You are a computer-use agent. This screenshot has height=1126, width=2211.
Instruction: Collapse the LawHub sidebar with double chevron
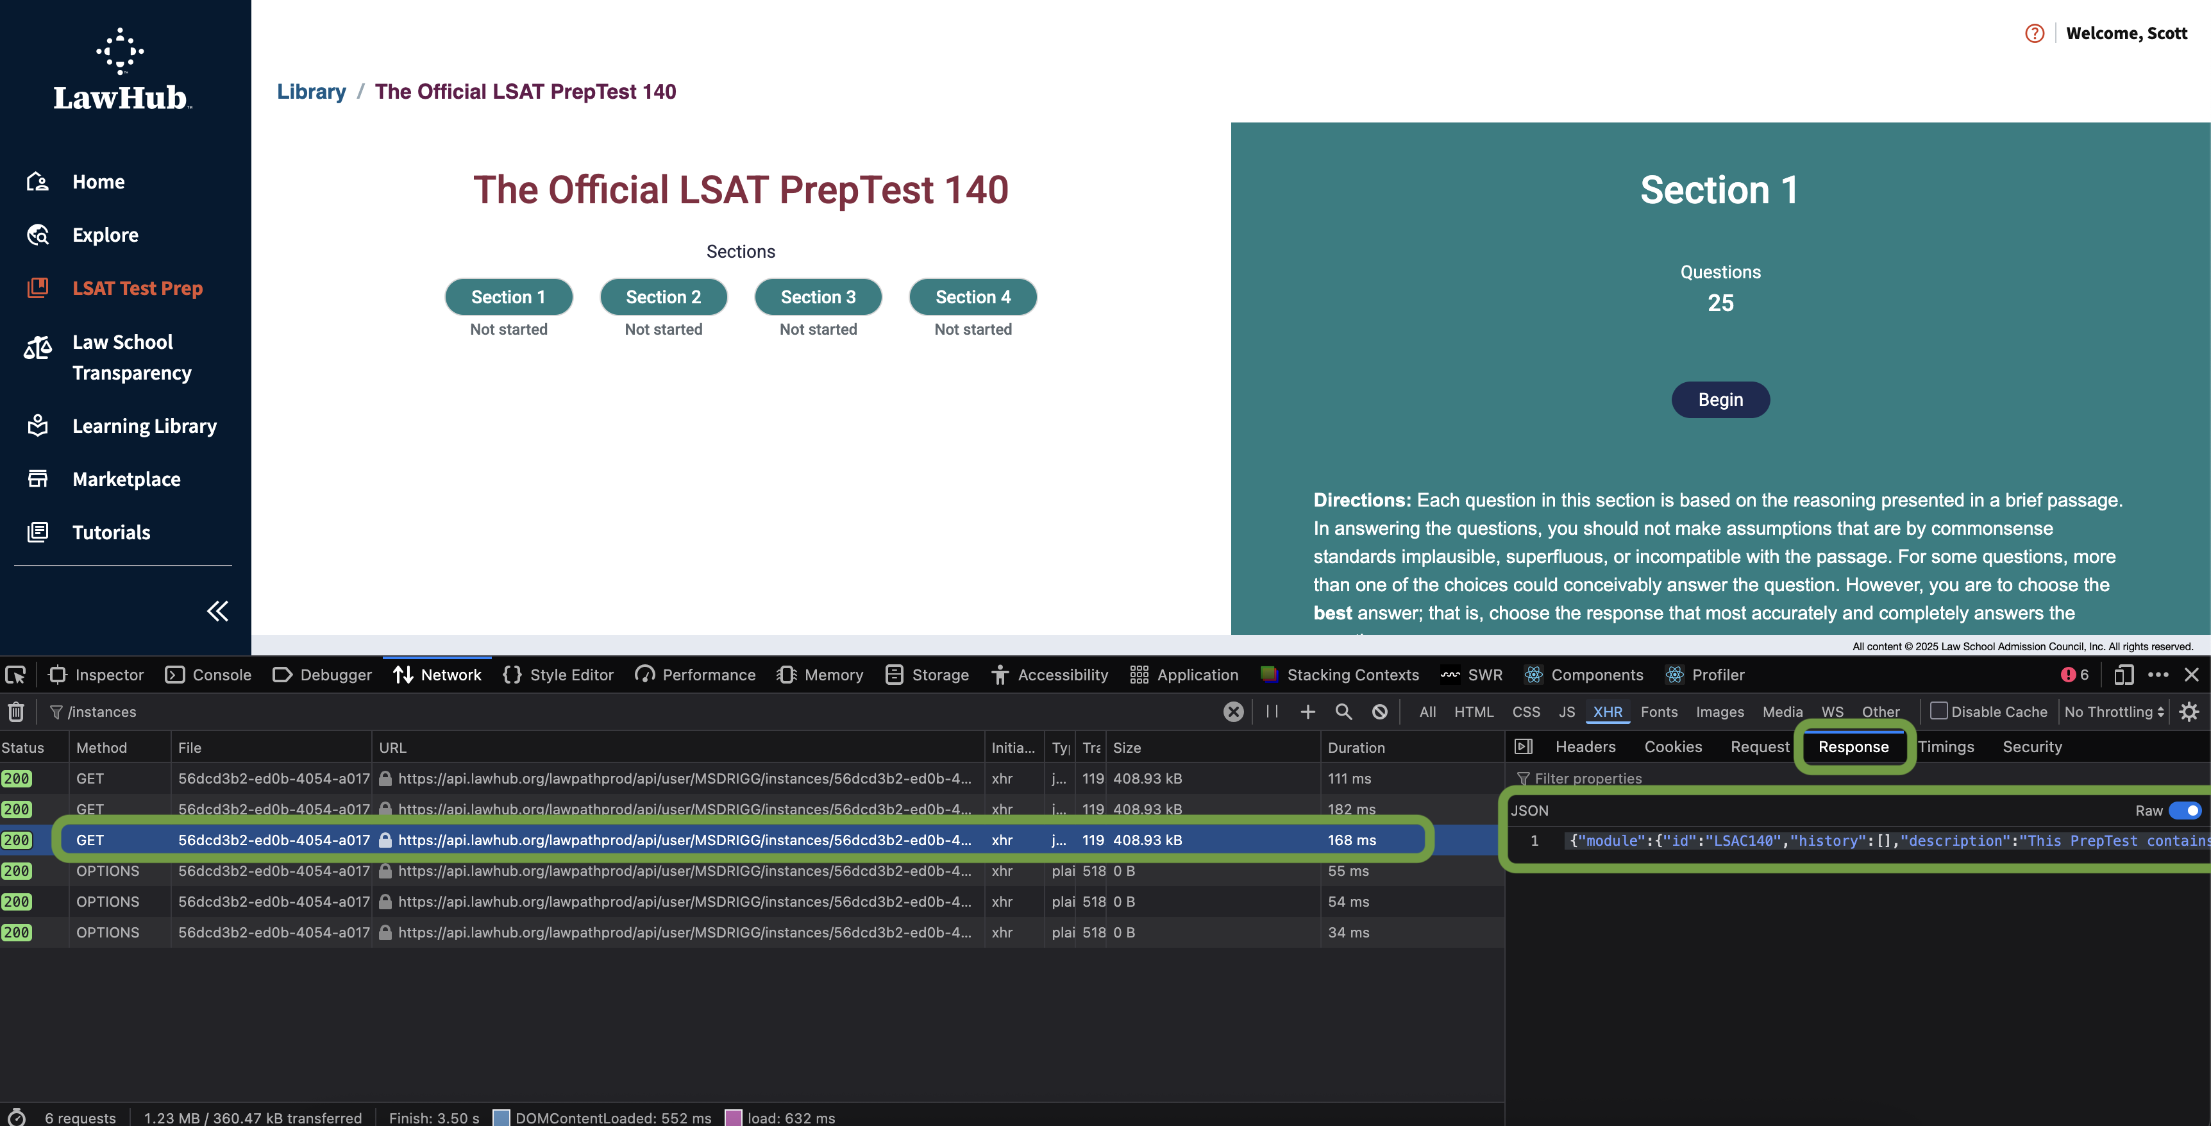[217, 610]
